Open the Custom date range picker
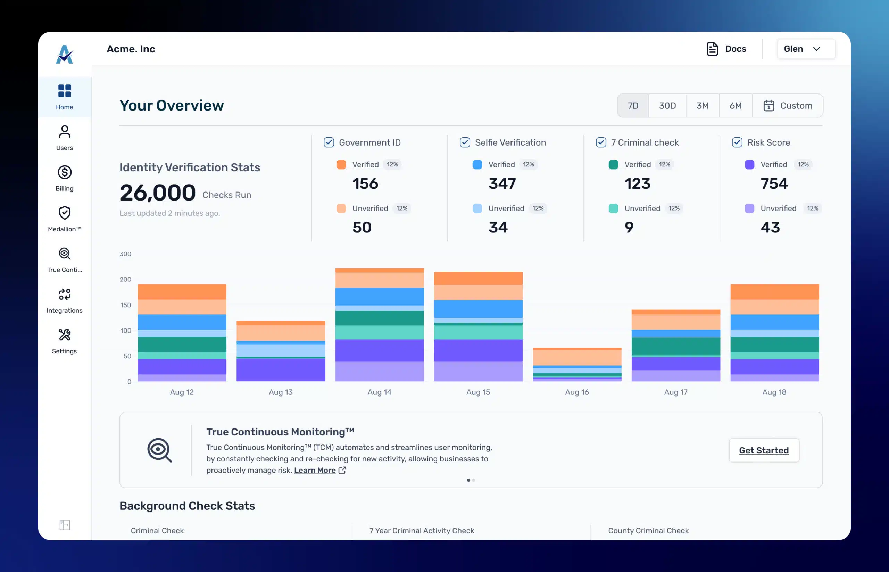 (x=787, y=106)
